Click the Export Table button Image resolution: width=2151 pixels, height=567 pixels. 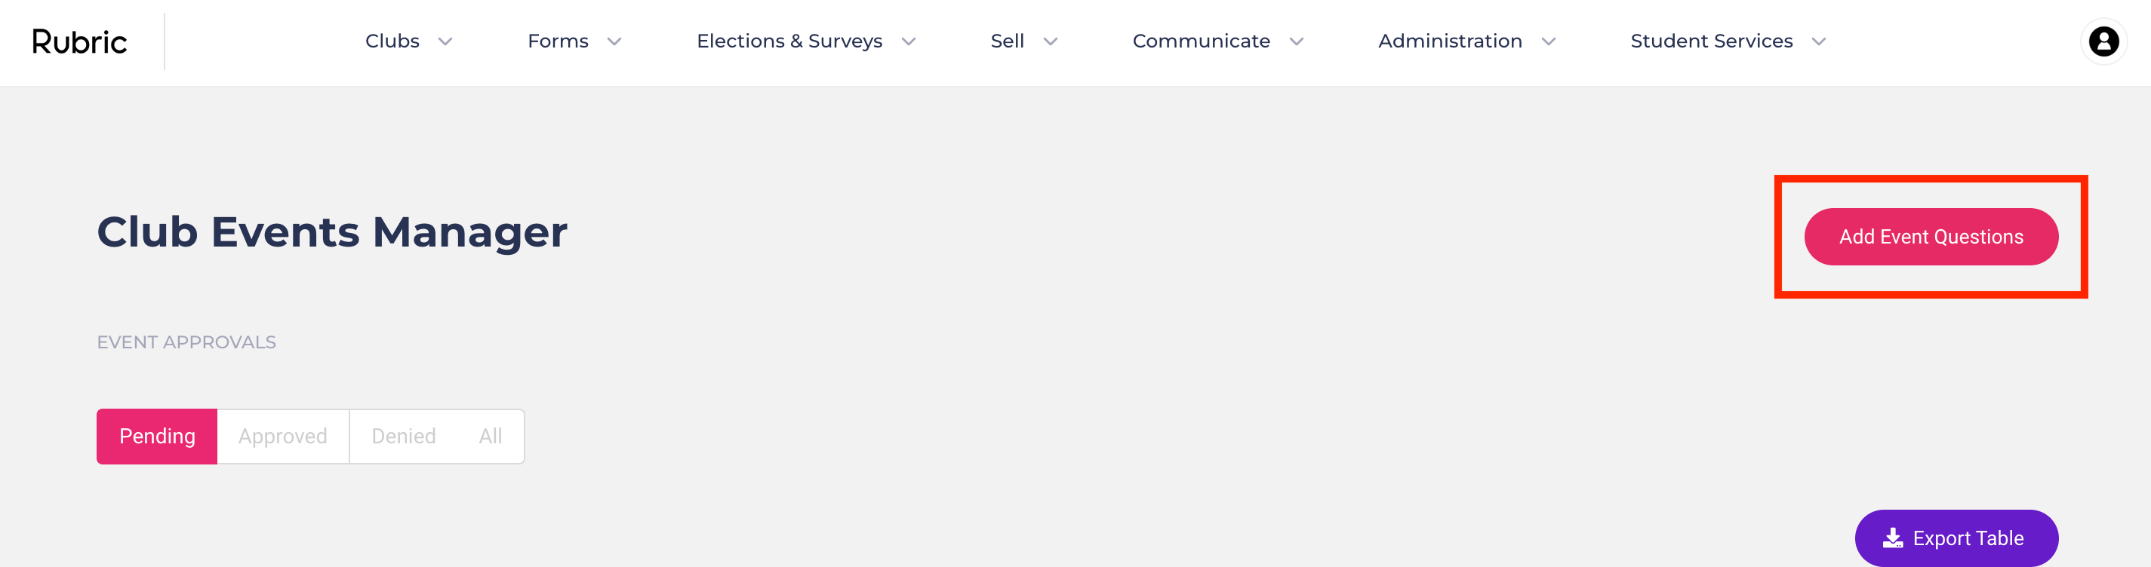1956,538
